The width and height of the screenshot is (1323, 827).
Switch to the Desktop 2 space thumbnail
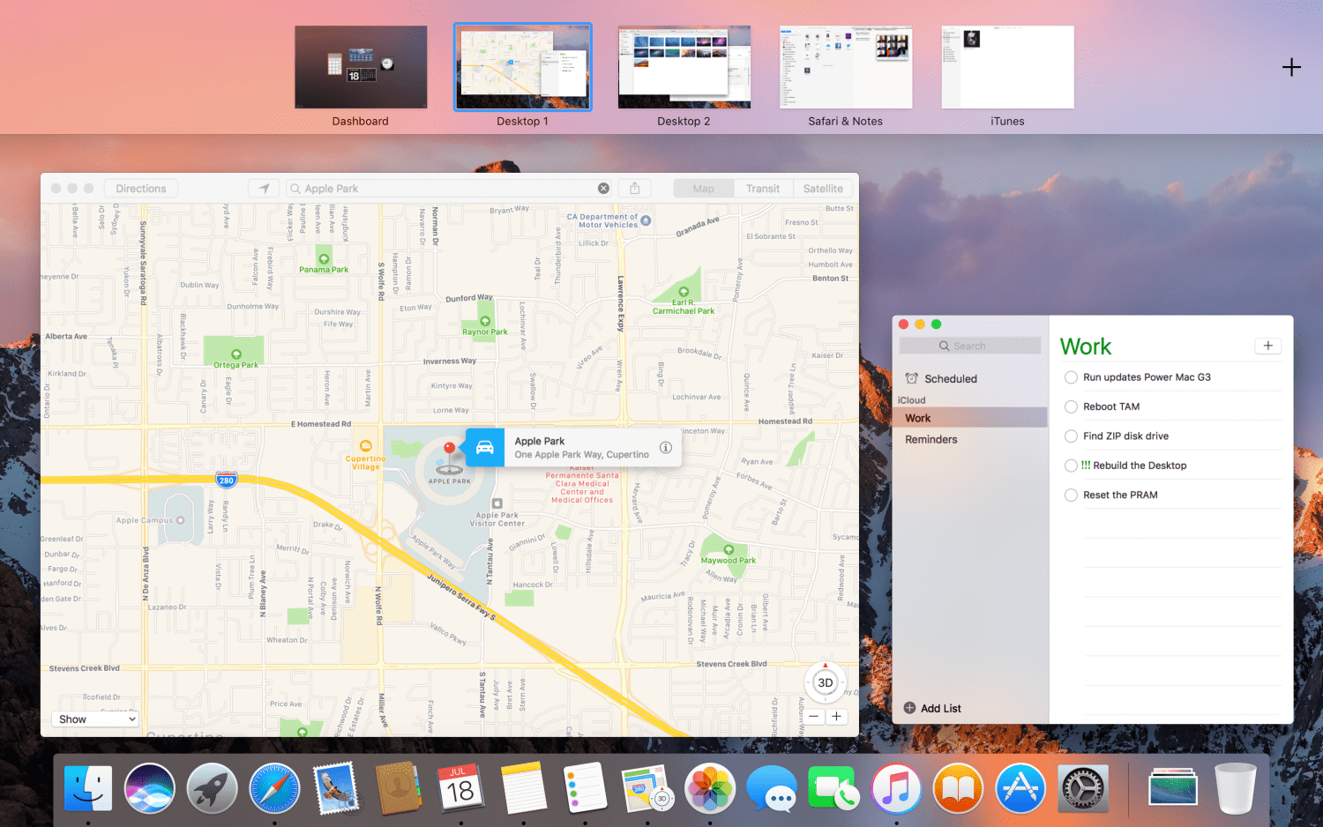684,68
